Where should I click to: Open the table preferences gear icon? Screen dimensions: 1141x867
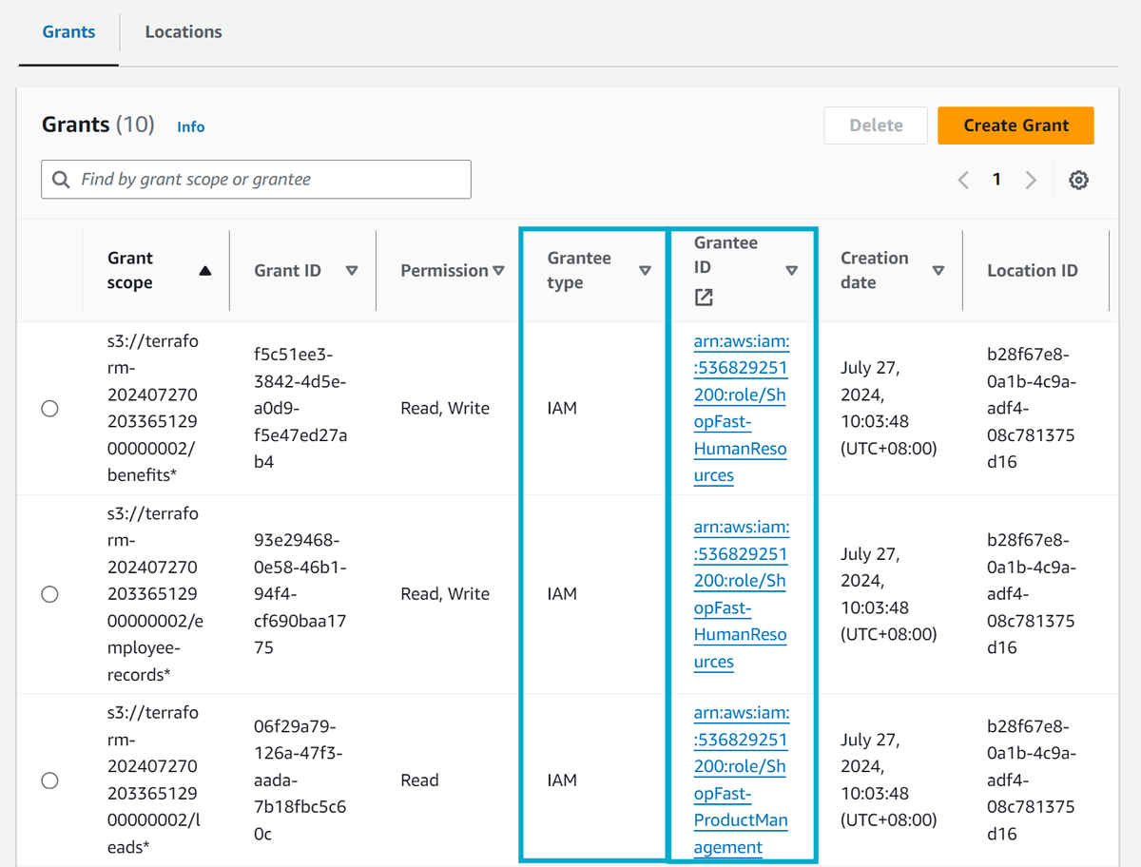(1078, 179)
